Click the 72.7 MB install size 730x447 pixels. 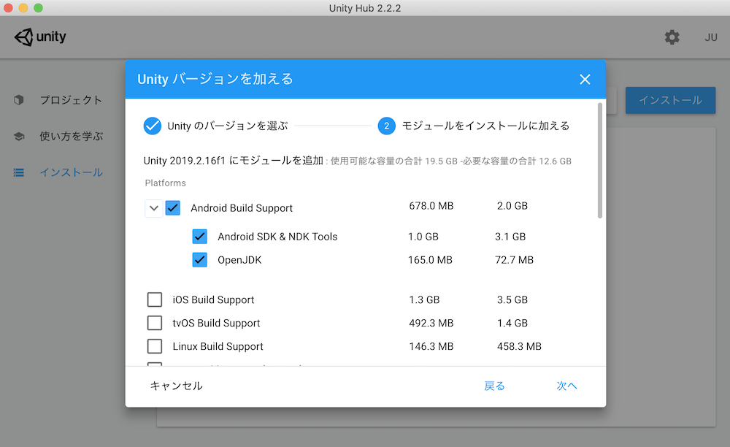[514, 260]
